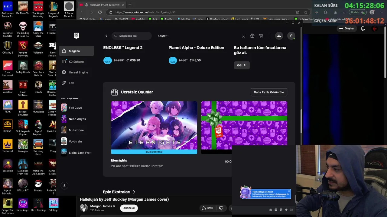The width and height of the screenshot is (387, 217).
Task: Select Vampire Survivors desktop icon
Action: point(23,49)
